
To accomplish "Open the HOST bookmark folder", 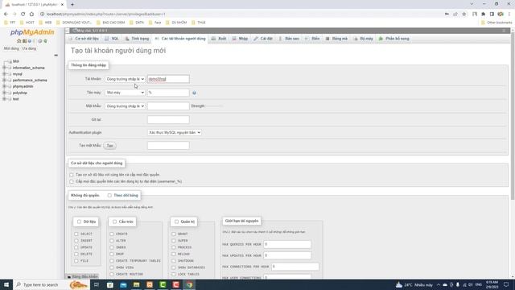I will (x=27, y=23).
